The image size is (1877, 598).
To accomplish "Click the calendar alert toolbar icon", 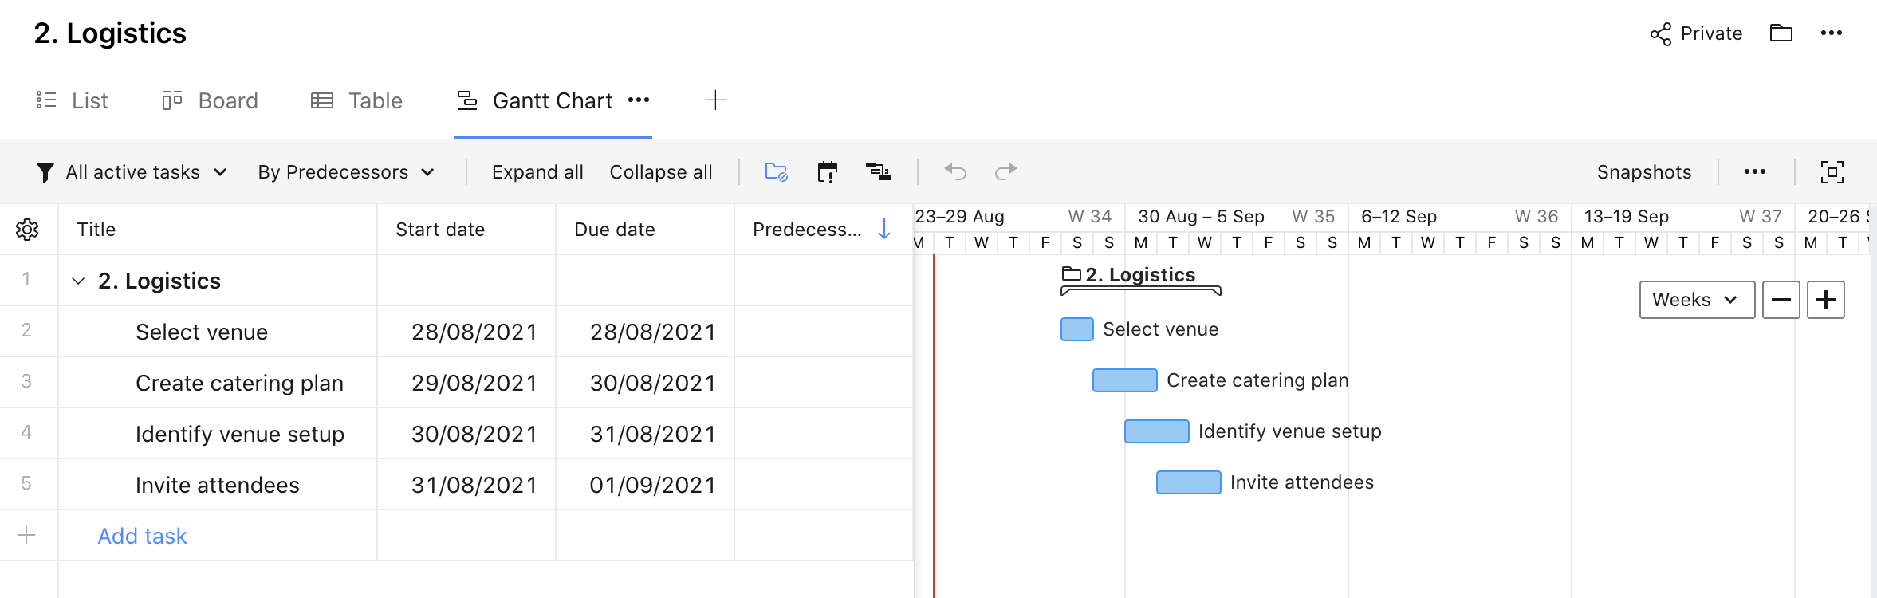I will pos(827,171).
